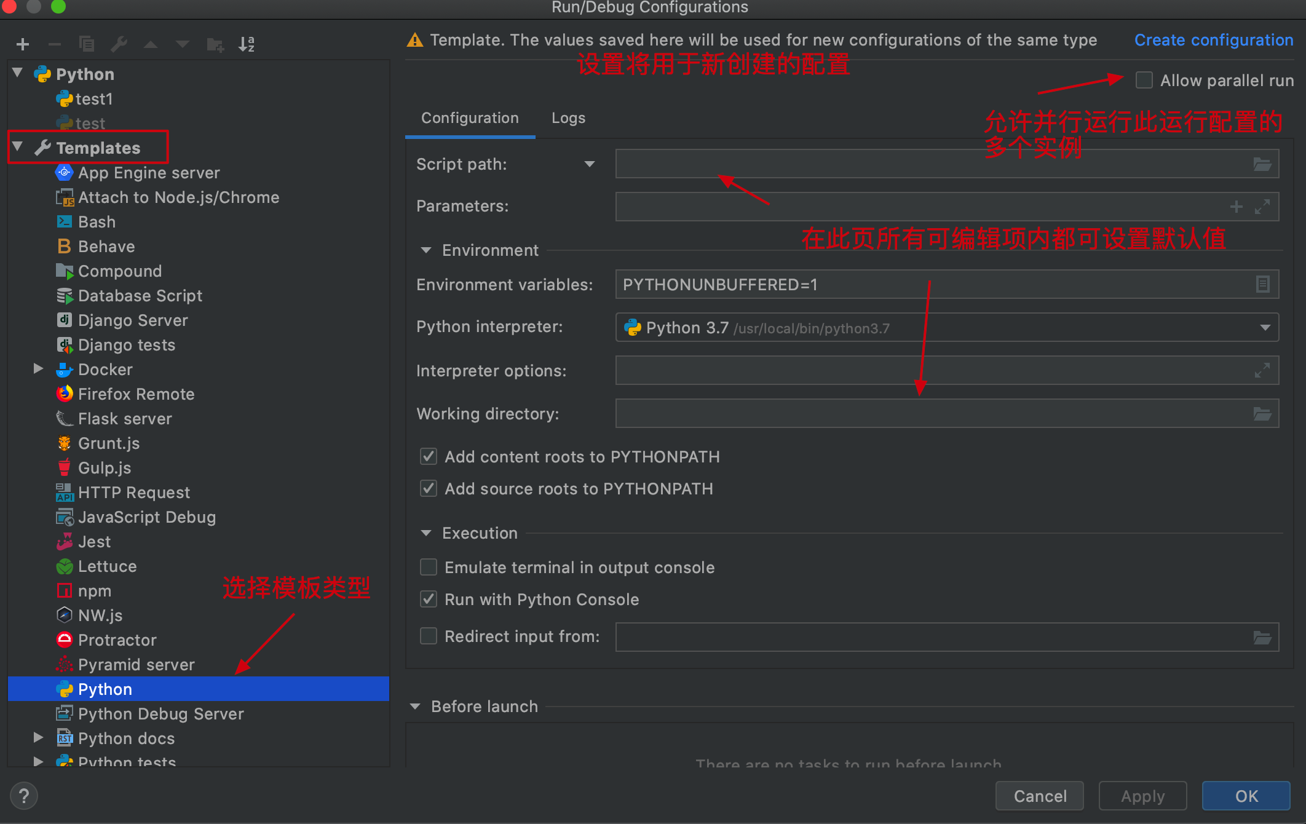Image resolution: width=1306 pixels, height=824 pixels.
Task: Click the OK button
Action: (x=1246, y=796)
